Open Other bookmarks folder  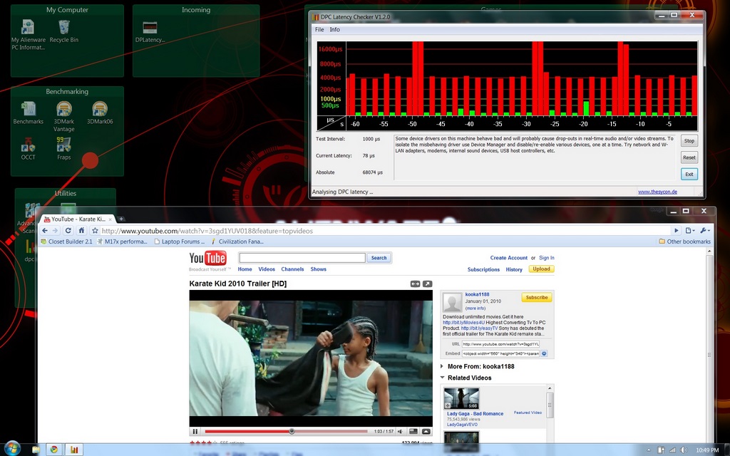pos(684,242)
